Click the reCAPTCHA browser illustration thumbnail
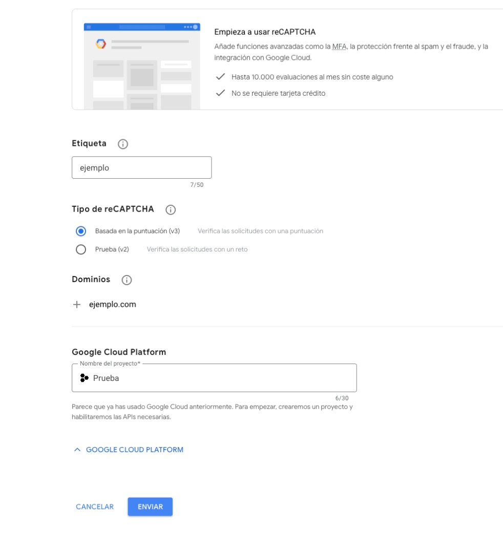 click(142, 66)
